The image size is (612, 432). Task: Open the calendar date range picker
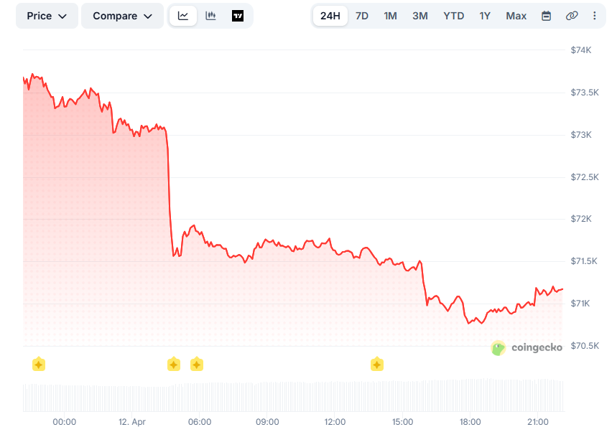coord(546,16)
